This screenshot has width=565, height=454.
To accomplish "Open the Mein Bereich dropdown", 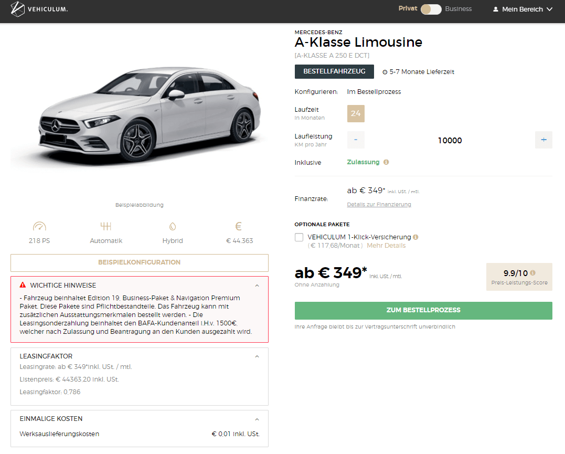I will click(x=523, y=9).
